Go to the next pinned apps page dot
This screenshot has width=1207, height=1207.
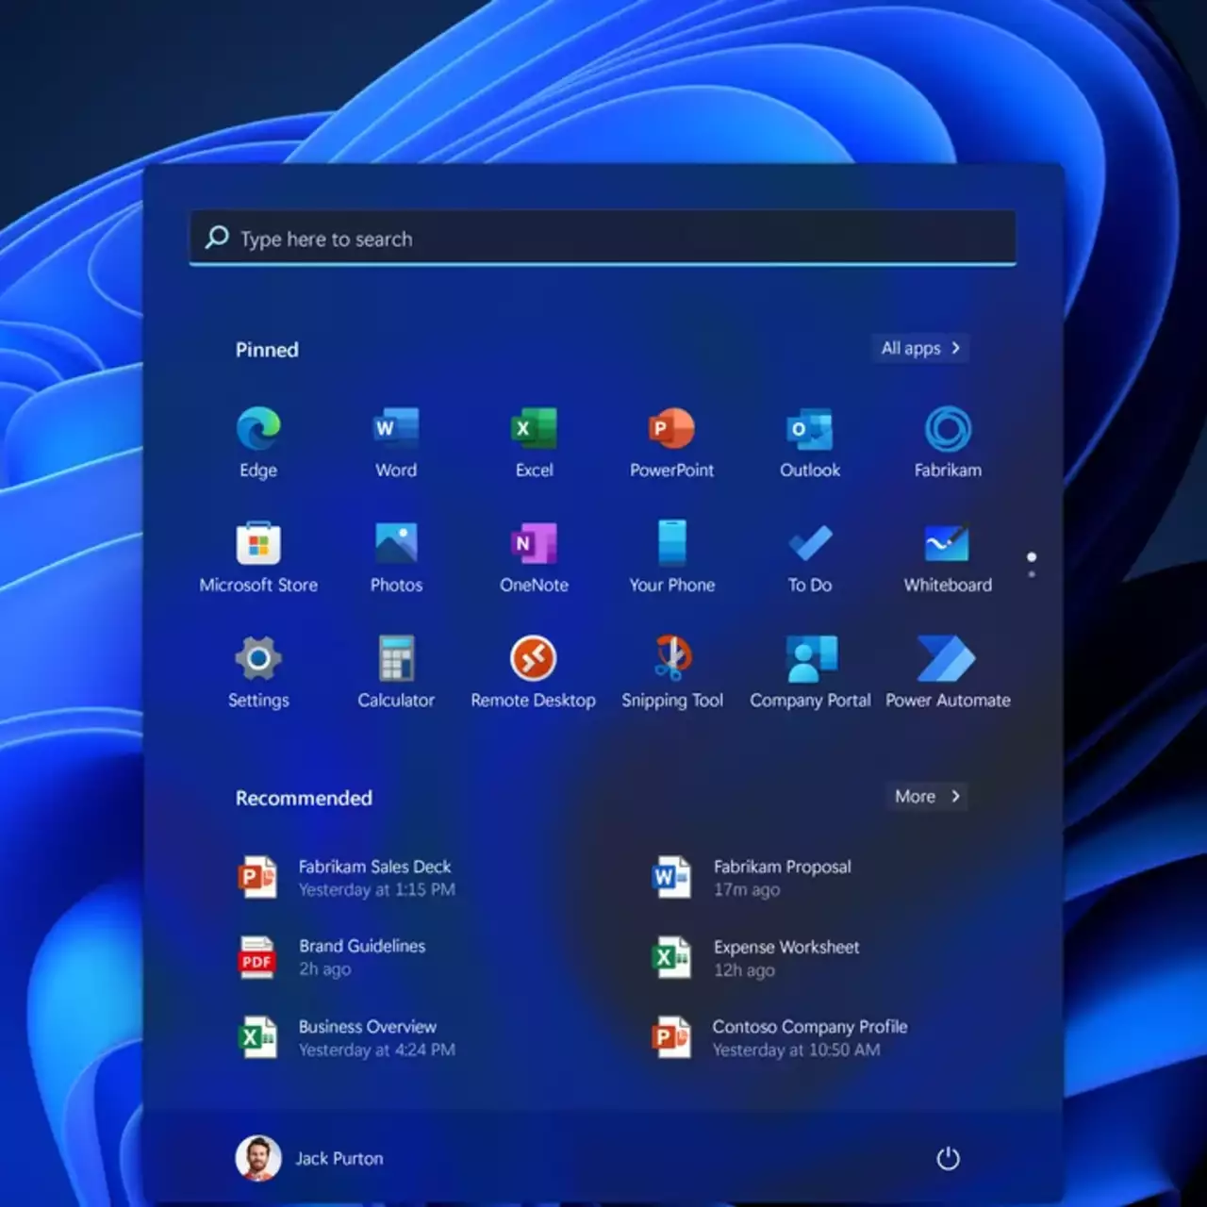1032,574
